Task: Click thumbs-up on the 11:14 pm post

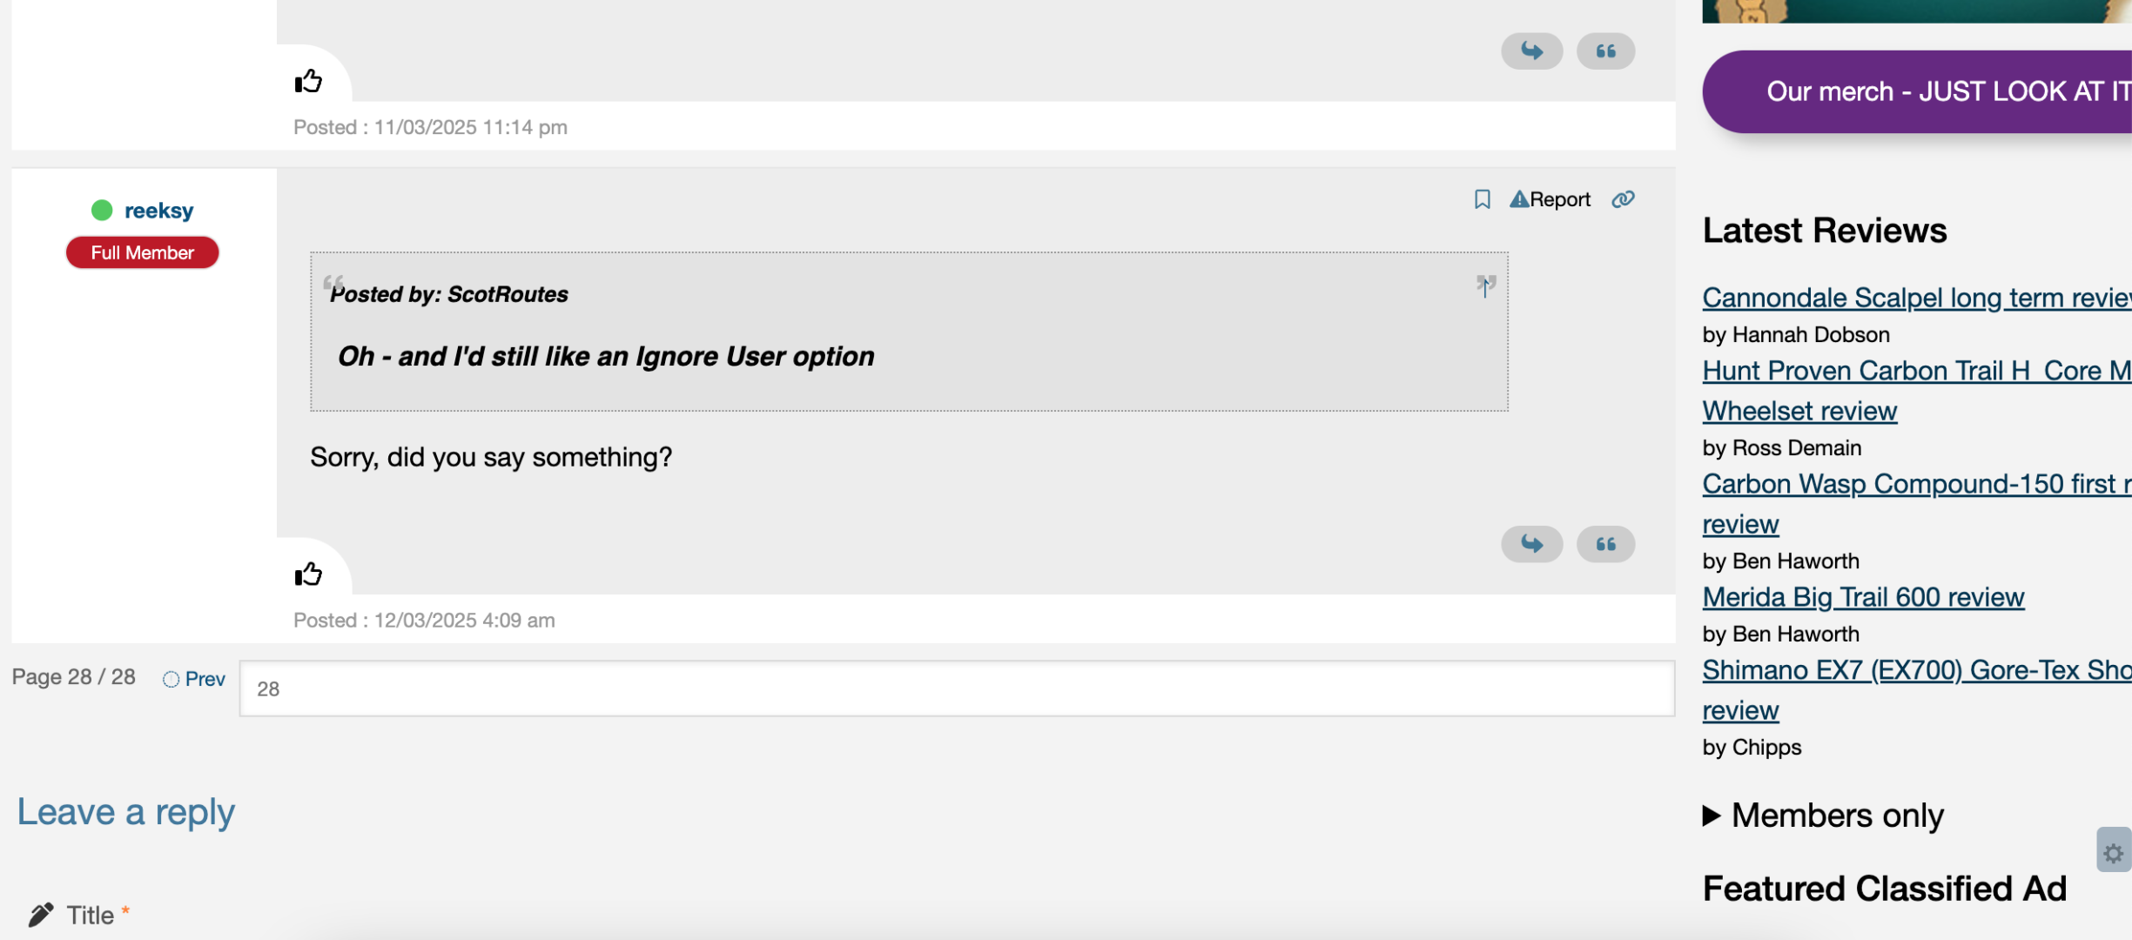Action: (308, 82)
